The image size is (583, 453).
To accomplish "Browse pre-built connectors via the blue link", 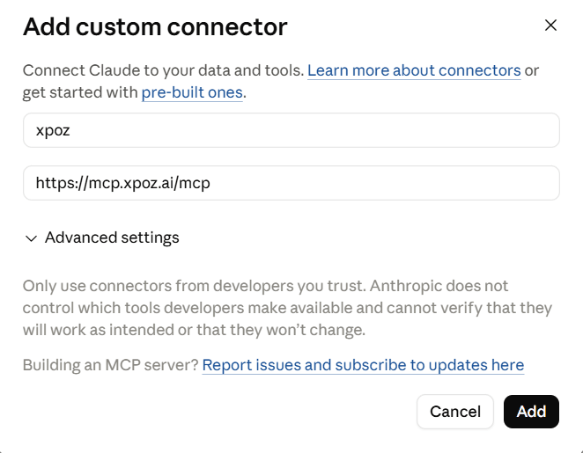I will tap(192, 92).
